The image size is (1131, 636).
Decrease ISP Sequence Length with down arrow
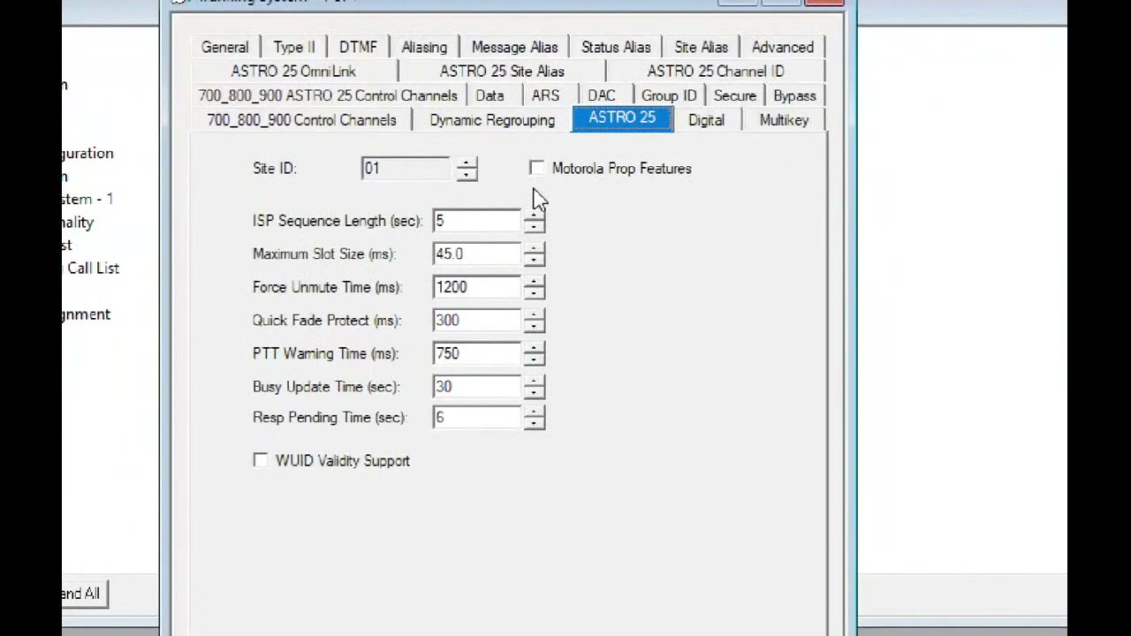click(534, 227)
